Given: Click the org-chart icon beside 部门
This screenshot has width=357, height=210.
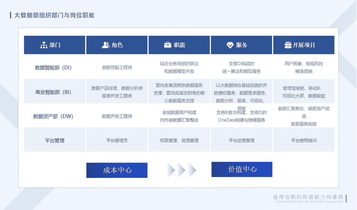Looking at the screenshot, I should point(44,45).
